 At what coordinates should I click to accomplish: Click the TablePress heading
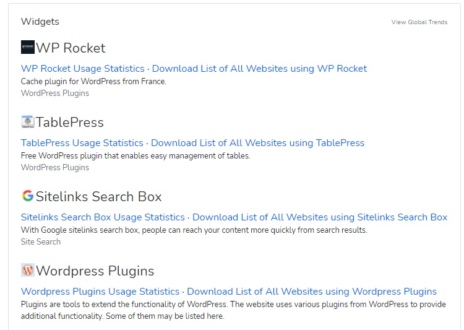coord(69,123)
